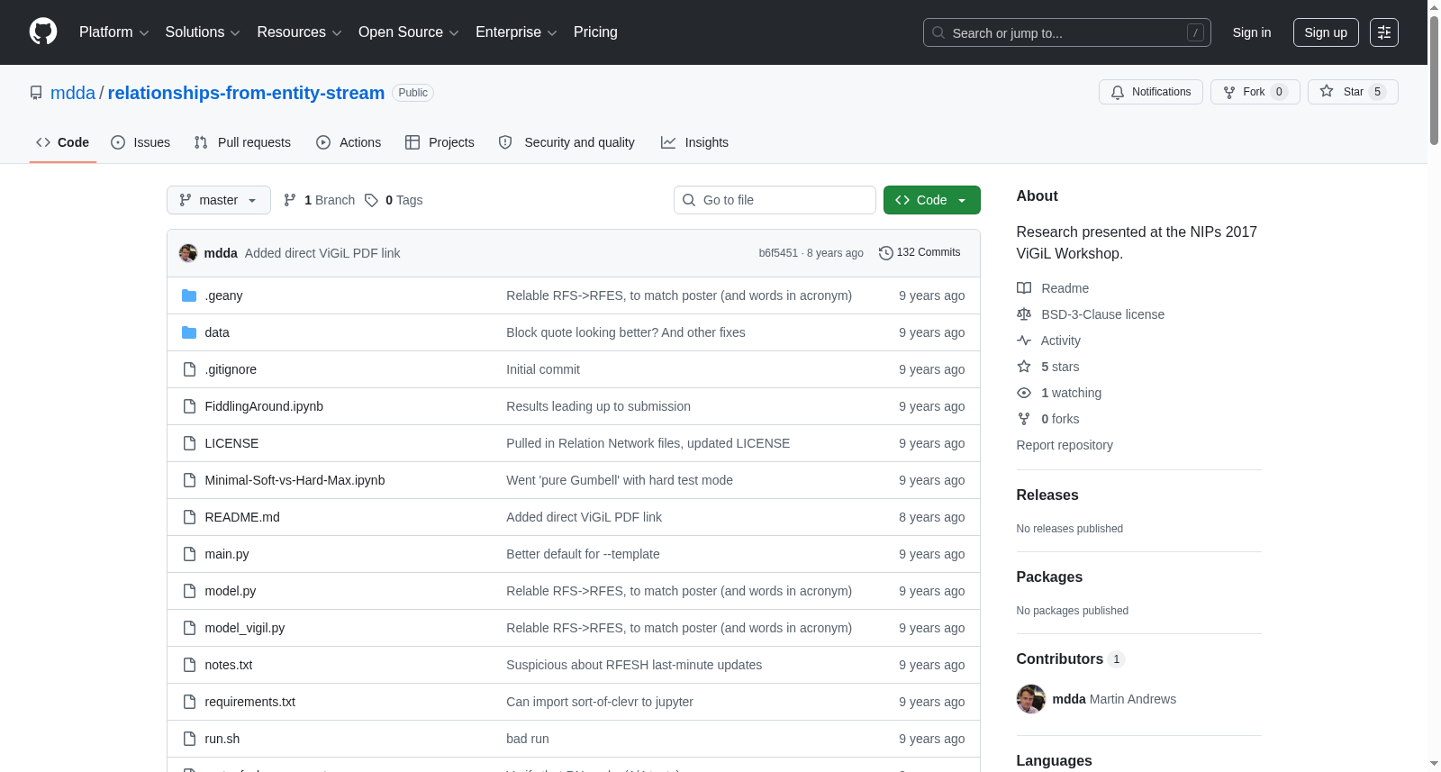Click the README.md file icon
The image size is (1441, 772).
(x=189, y=517)
